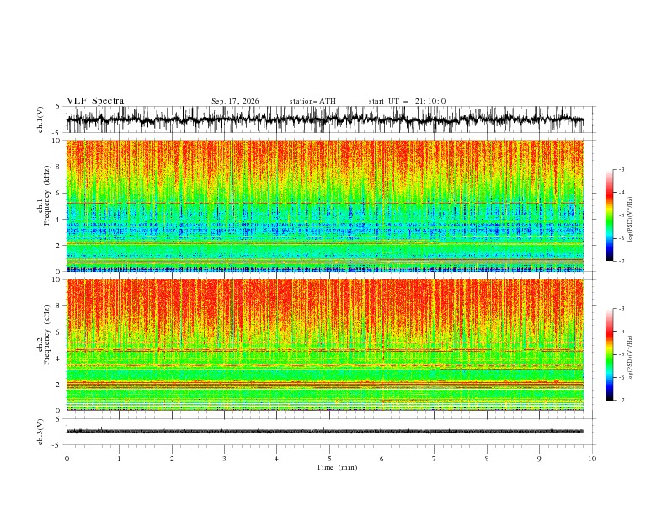667x515 pixels.
Task: Click the station=ATH label
Action: [x=312, y=101]
